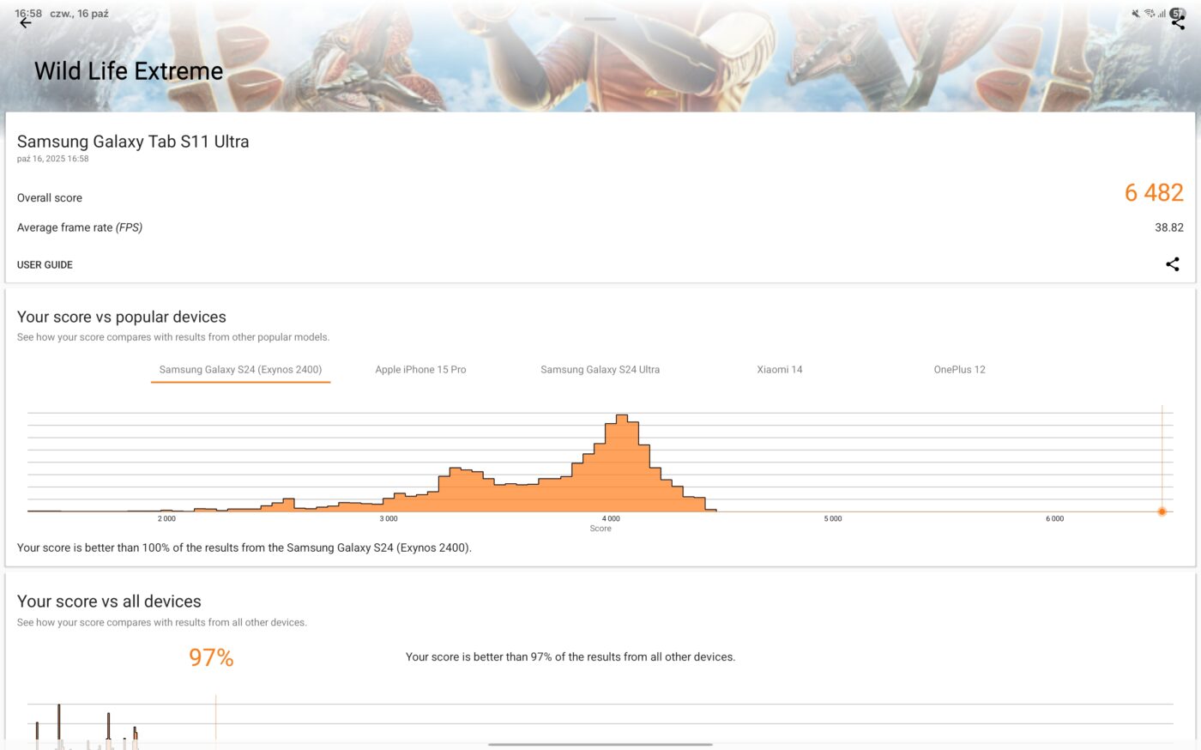Compare against the Samsung Galaxy S24 Ultra

(x=600, y=370)
